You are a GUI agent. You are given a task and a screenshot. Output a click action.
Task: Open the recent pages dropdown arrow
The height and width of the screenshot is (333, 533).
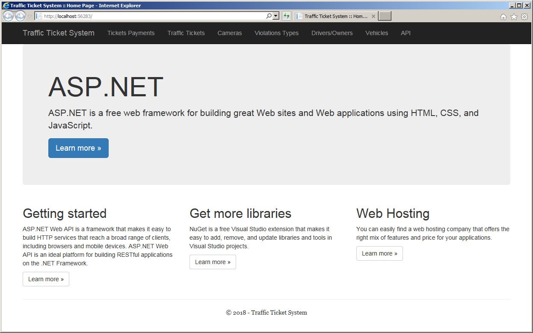coord(30,16)
